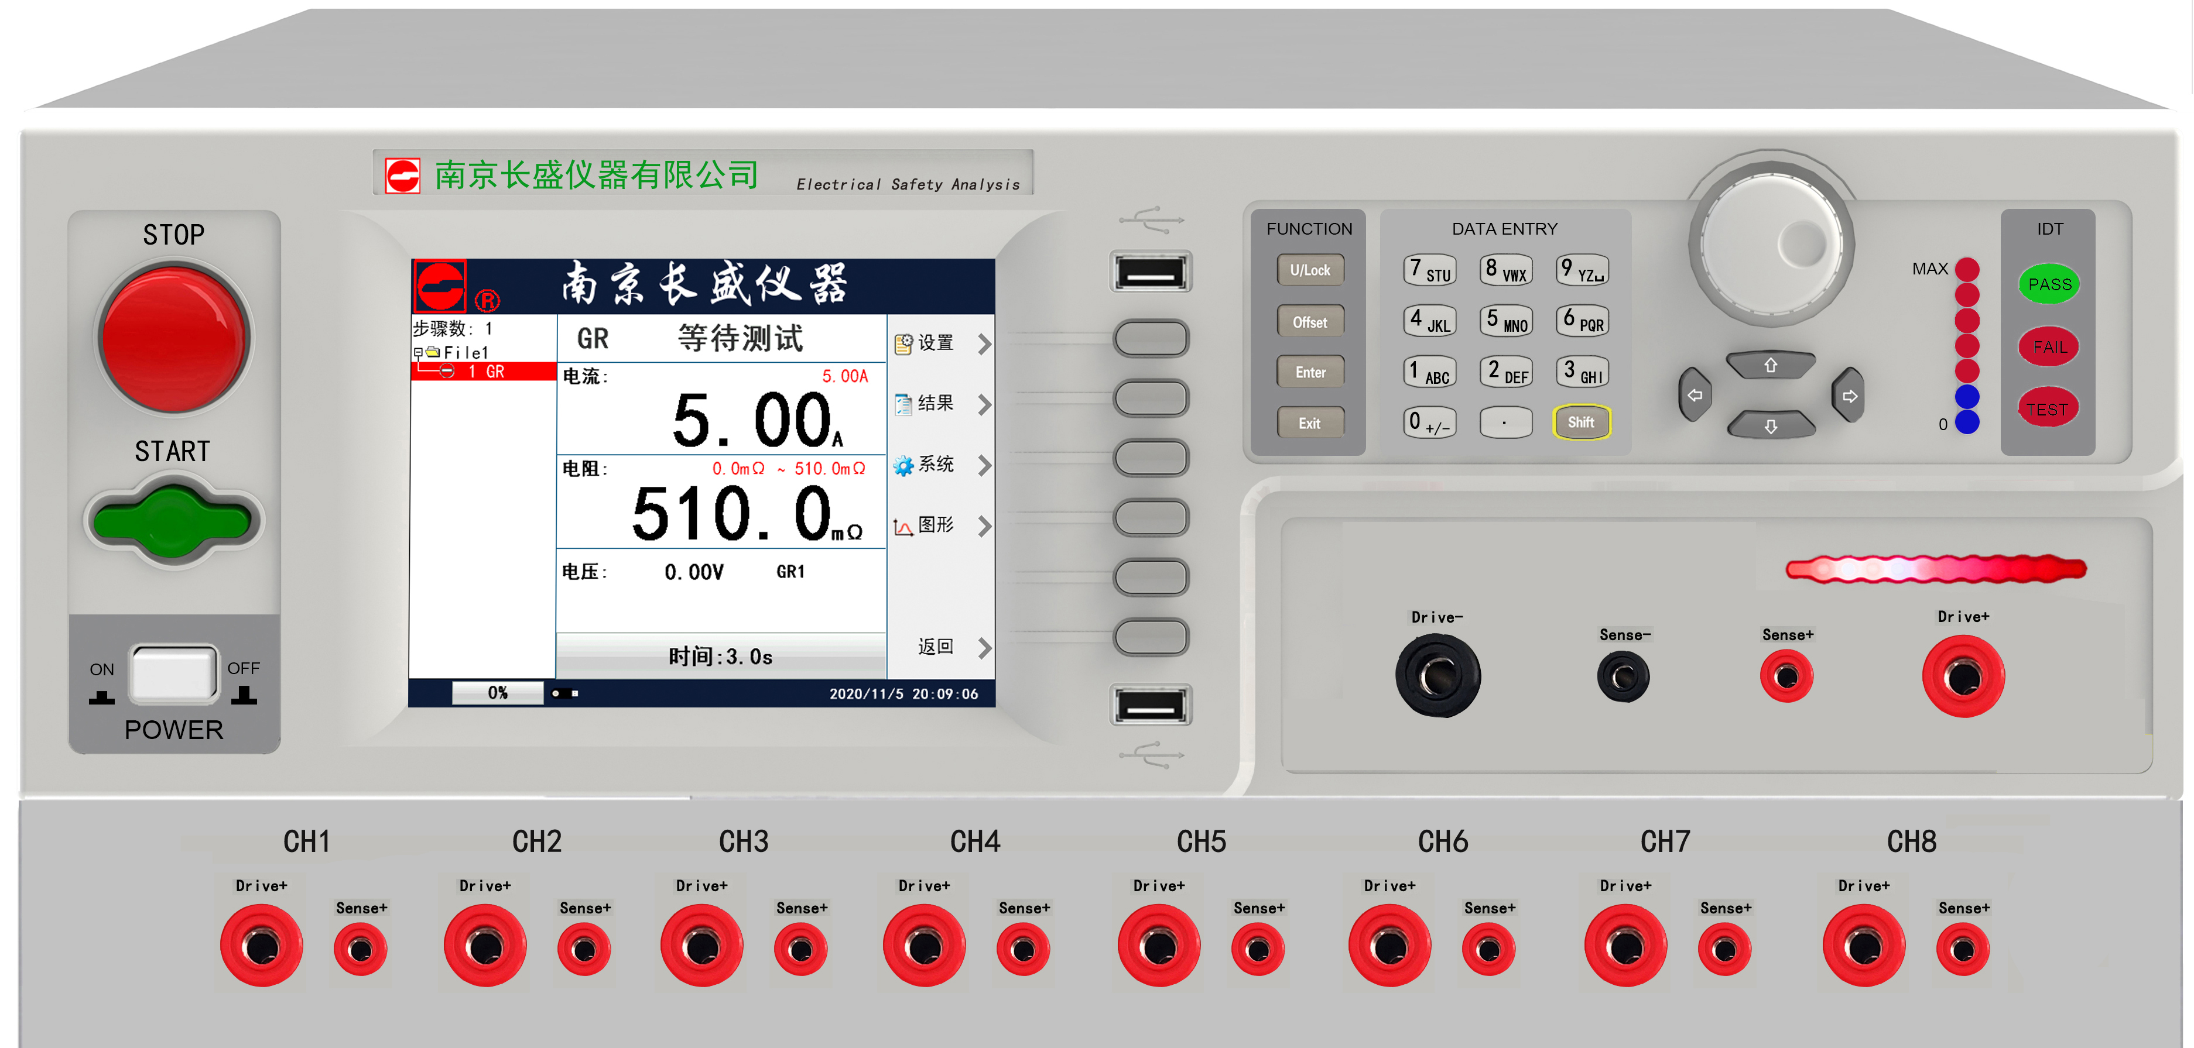Collapse the File1 tree node
Screen dimensions: 2194x1048
coord(418,352)
